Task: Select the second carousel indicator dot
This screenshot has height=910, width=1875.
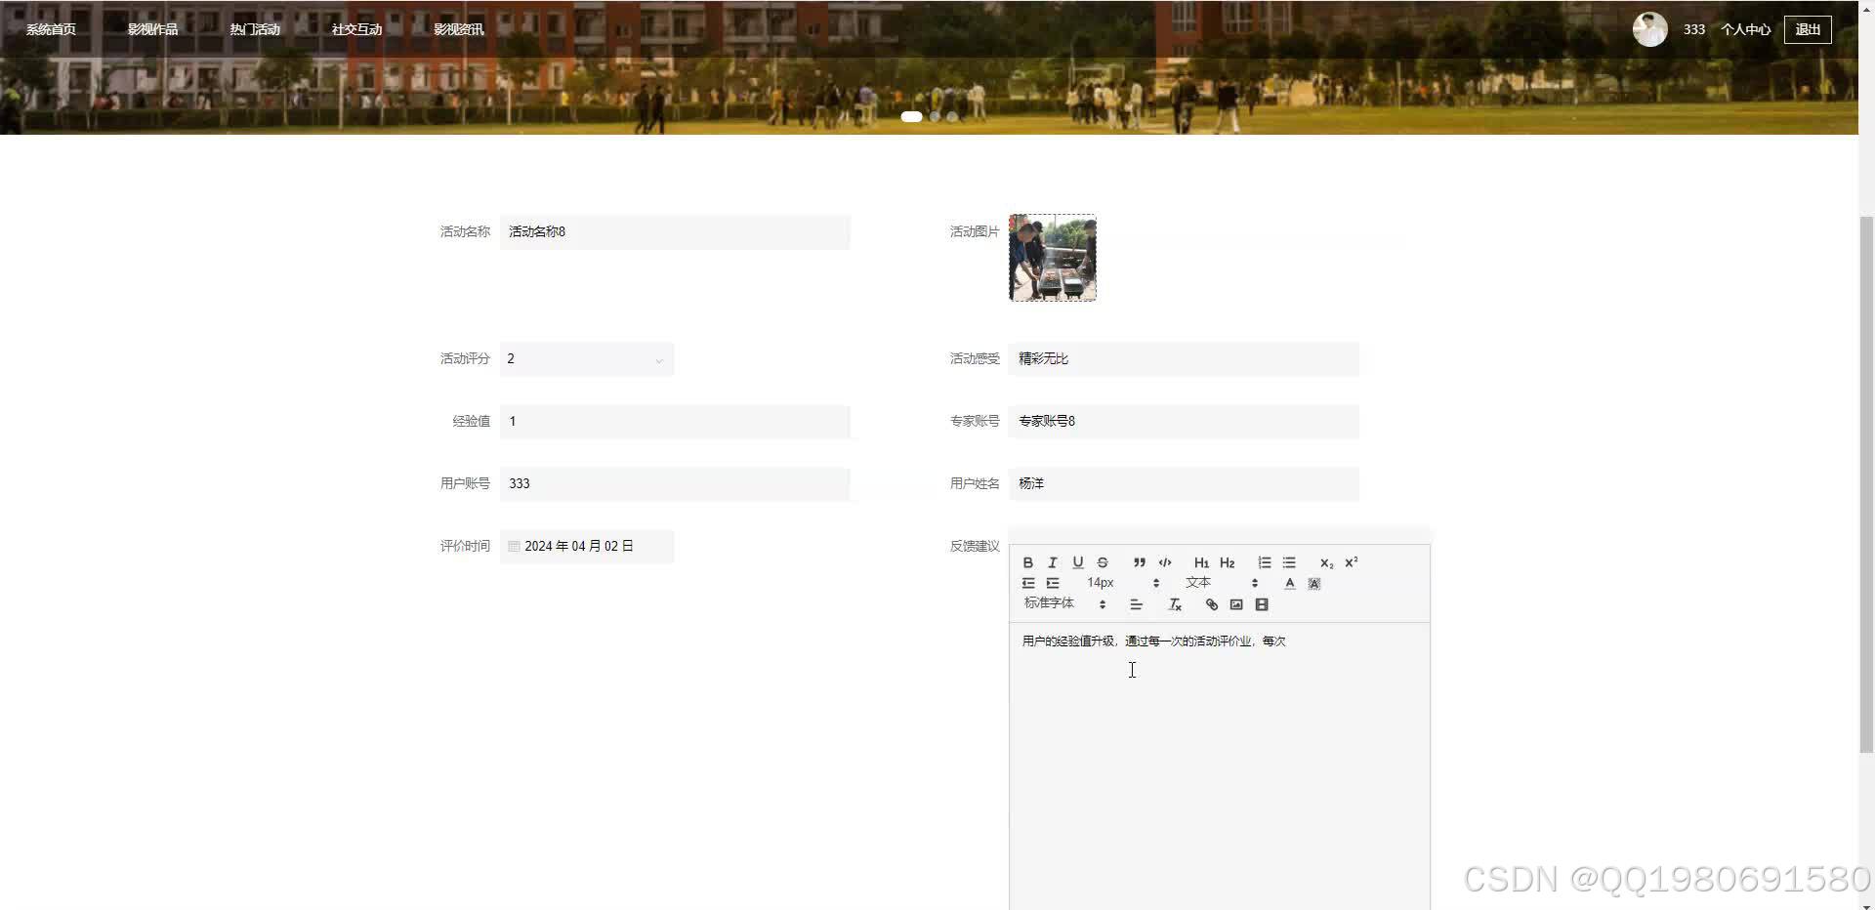Action: tap(935, 117)
